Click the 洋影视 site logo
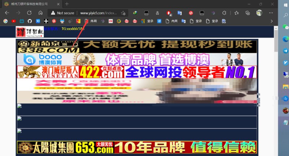The width and height of the screenshot is (289, 156). pos(30,32)
